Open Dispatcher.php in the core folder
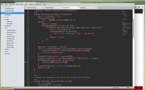145x90 pixels. (x=11, y=32)
